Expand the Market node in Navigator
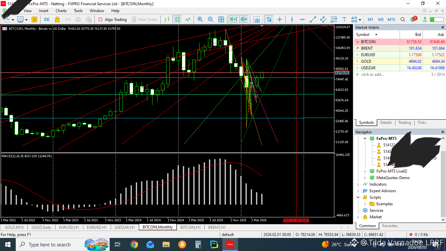446x251 pixels. pos(358,217)
